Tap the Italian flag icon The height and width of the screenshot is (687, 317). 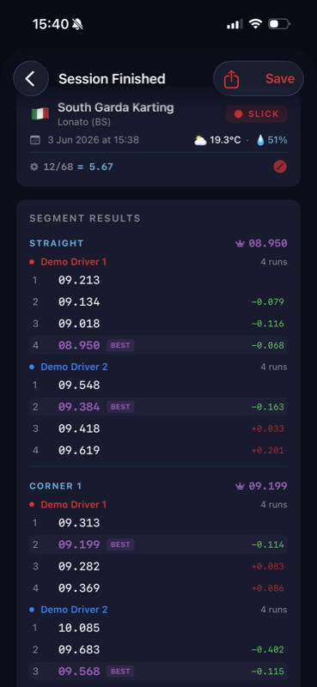pyautogui.click(x=40, y=114)
